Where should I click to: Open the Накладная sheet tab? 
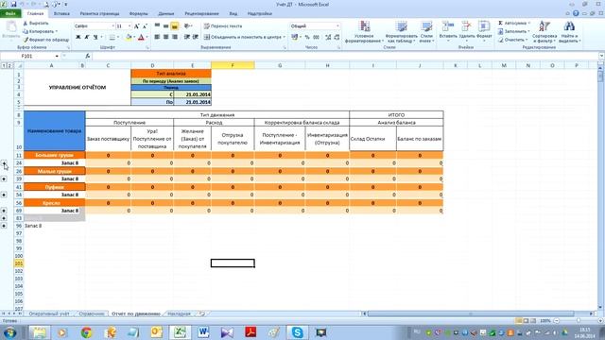(179, 314)
